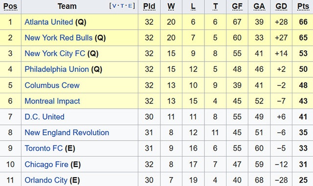Open the Atlanta United team link
The image size is (313, 186).
[49, 22]
